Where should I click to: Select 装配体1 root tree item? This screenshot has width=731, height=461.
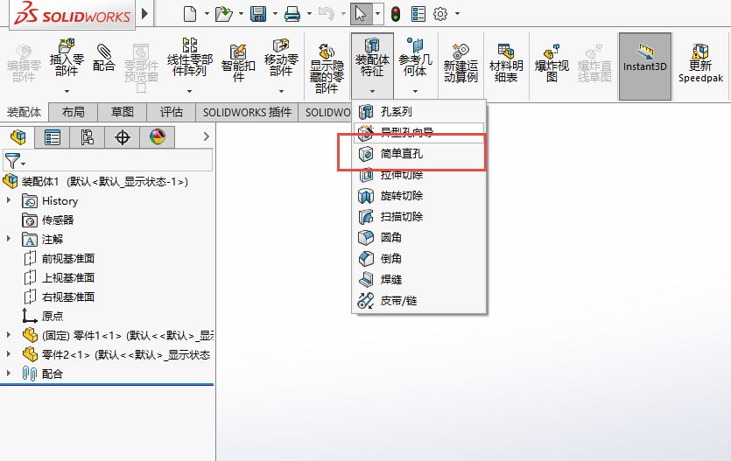95,182
